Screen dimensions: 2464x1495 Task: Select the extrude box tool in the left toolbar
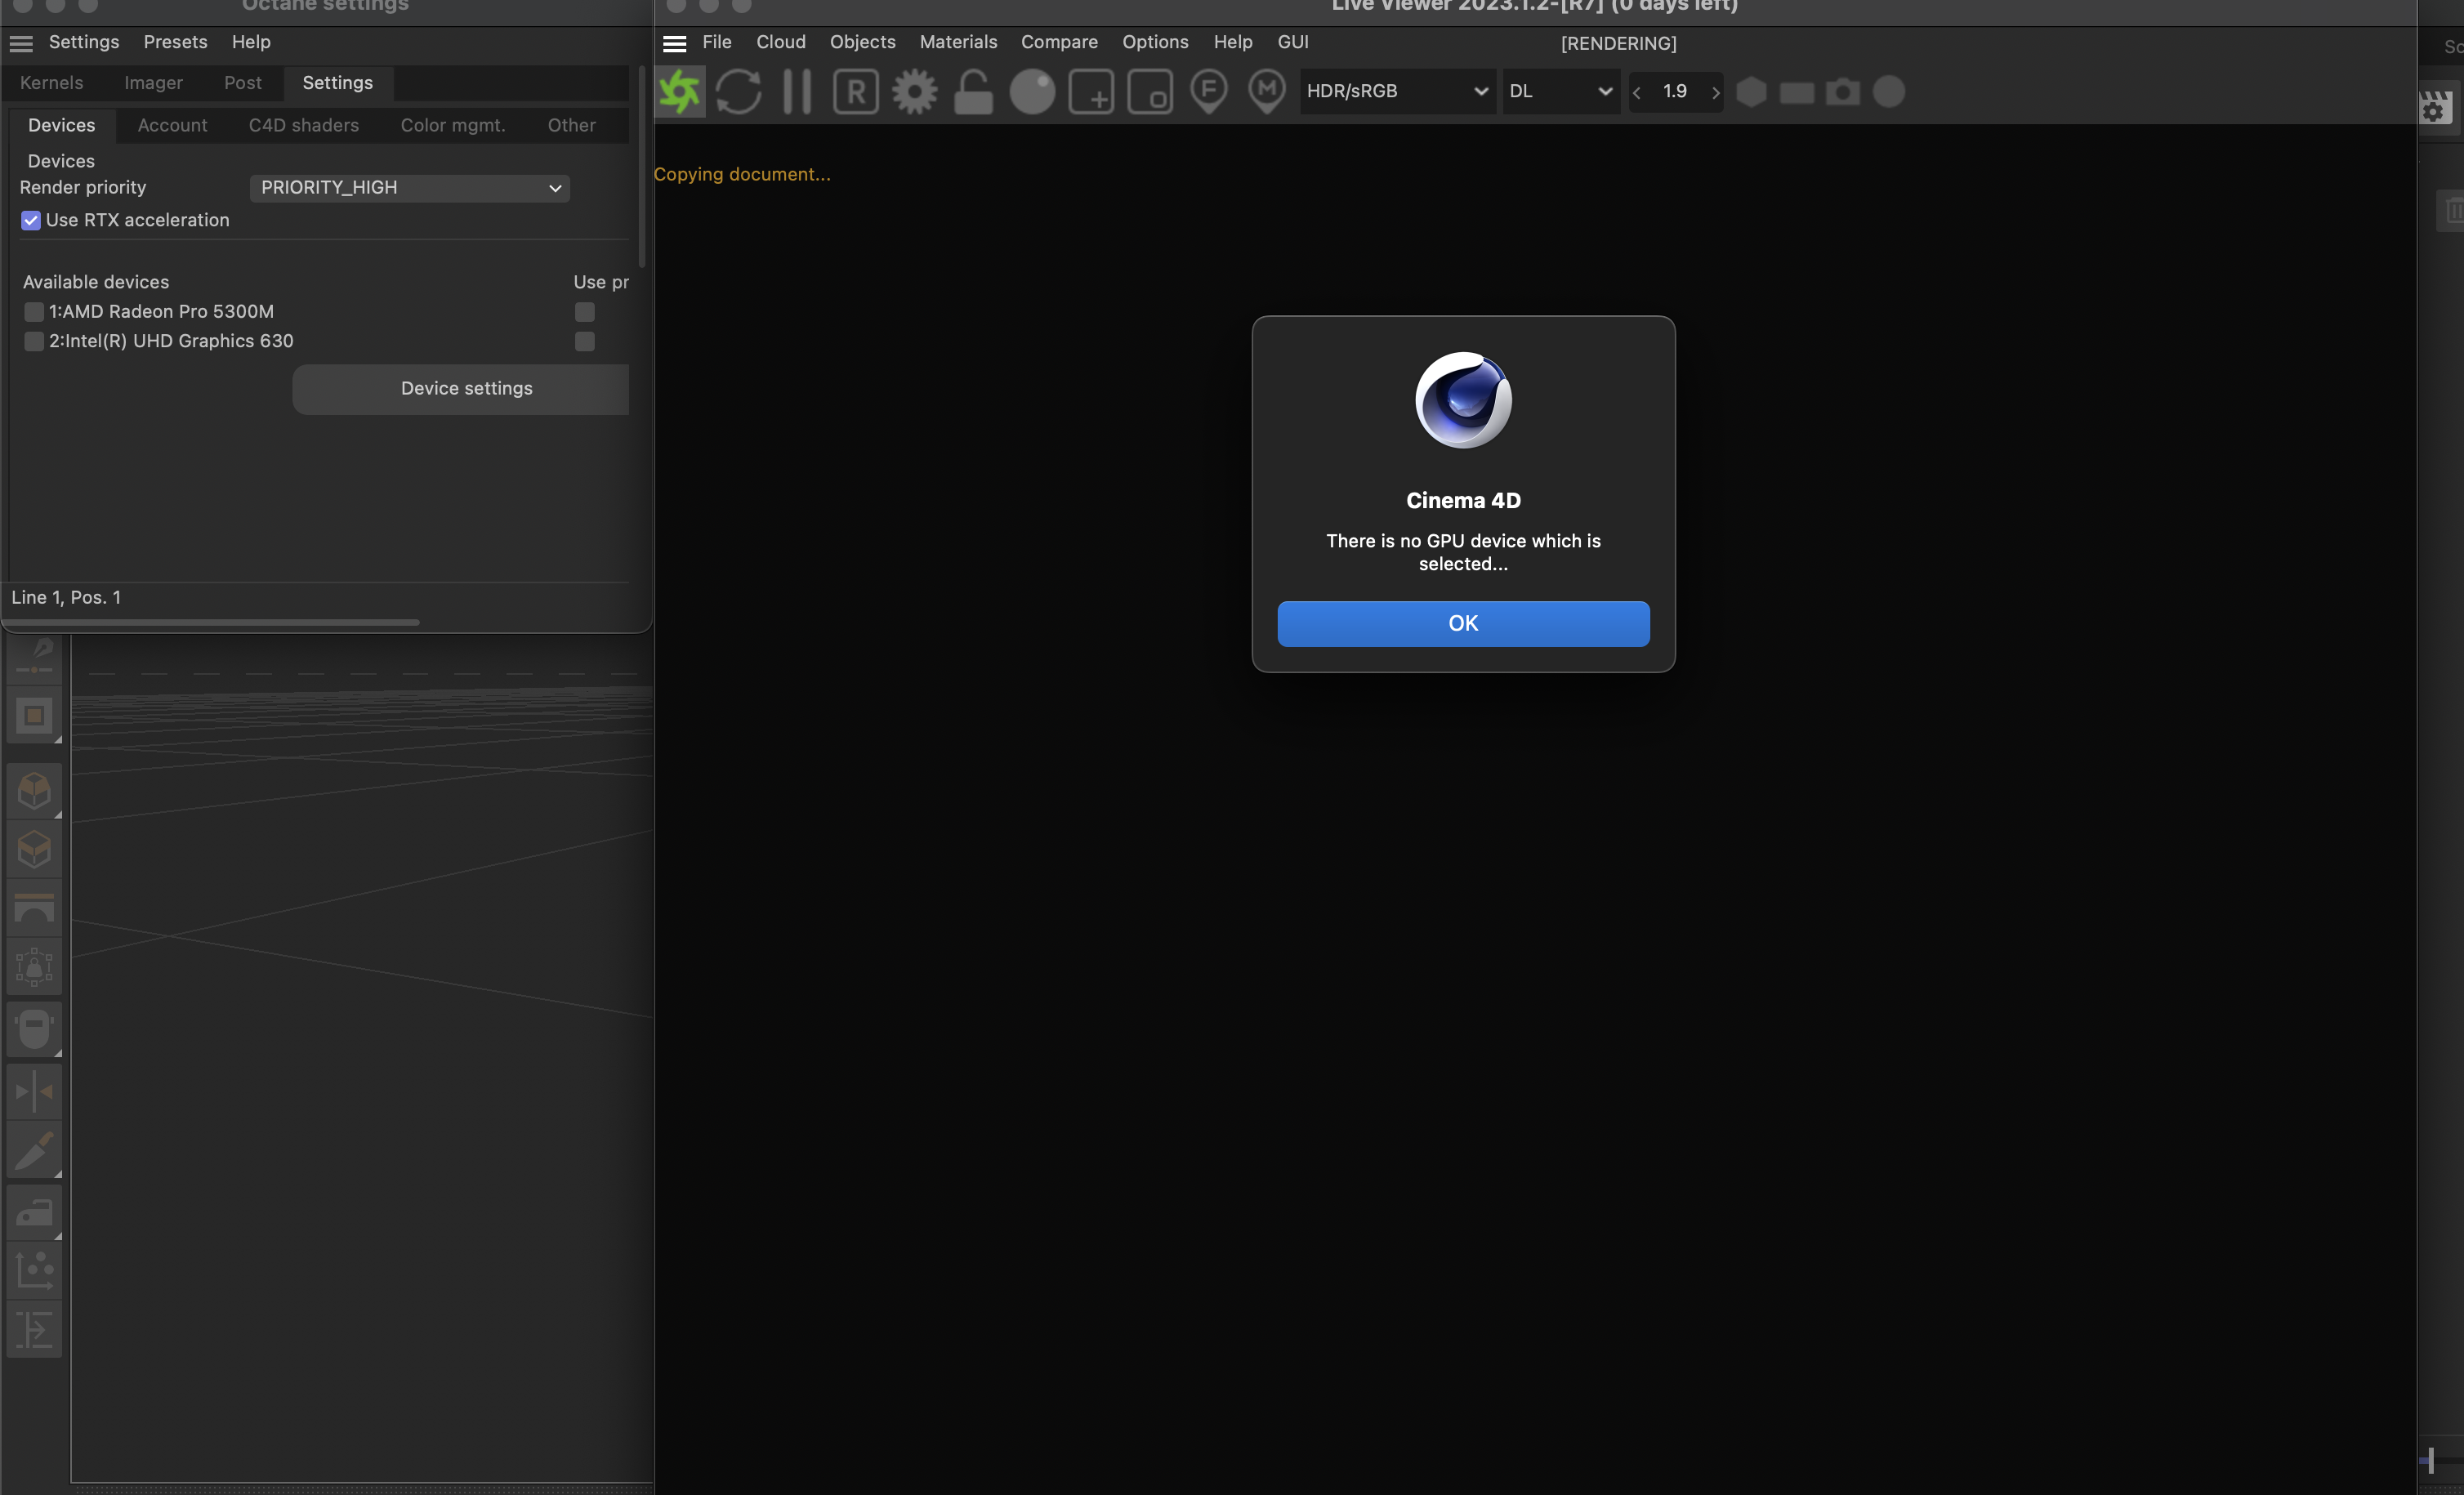click(34, 790)
